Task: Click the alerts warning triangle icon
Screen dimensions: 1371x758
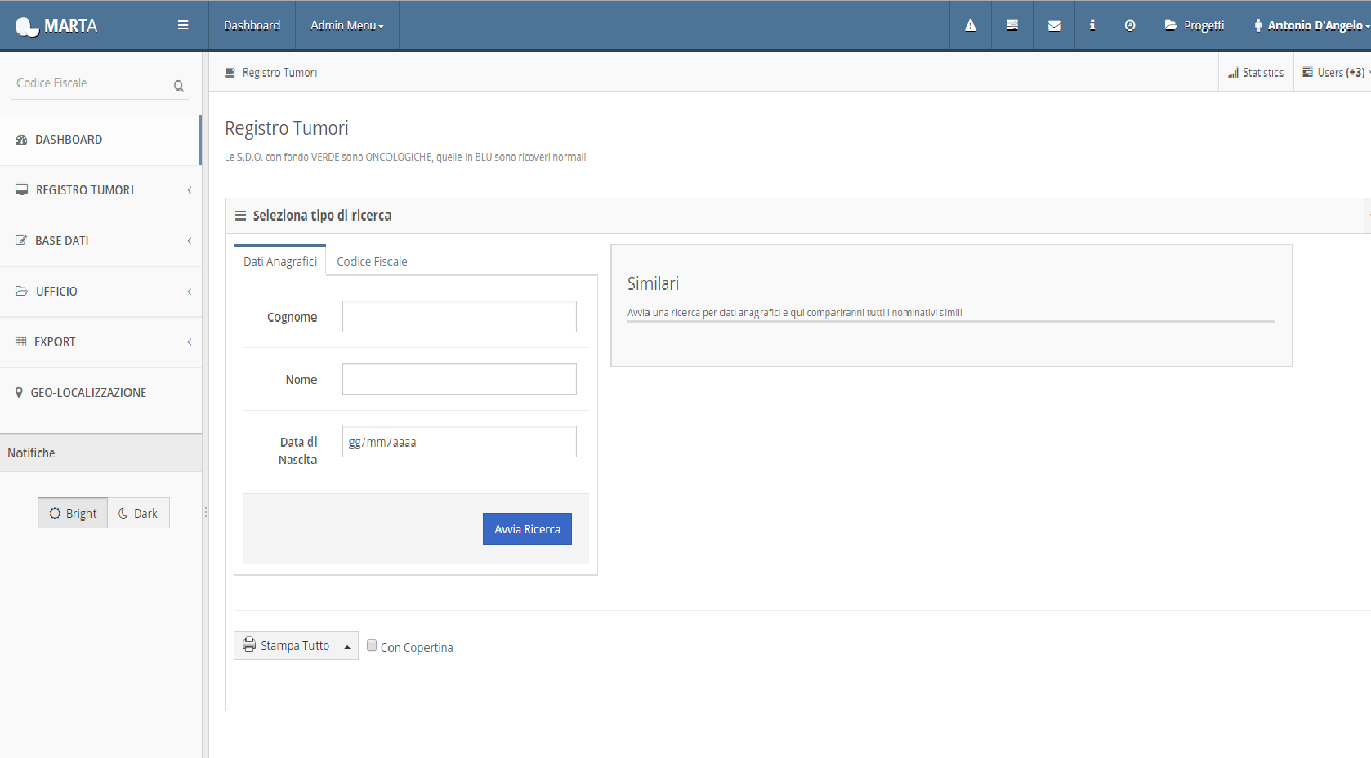Action: click(970, 25)
